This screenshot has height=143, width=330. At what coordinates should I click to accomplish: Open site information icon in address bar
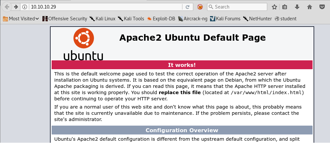coord(25,7)
